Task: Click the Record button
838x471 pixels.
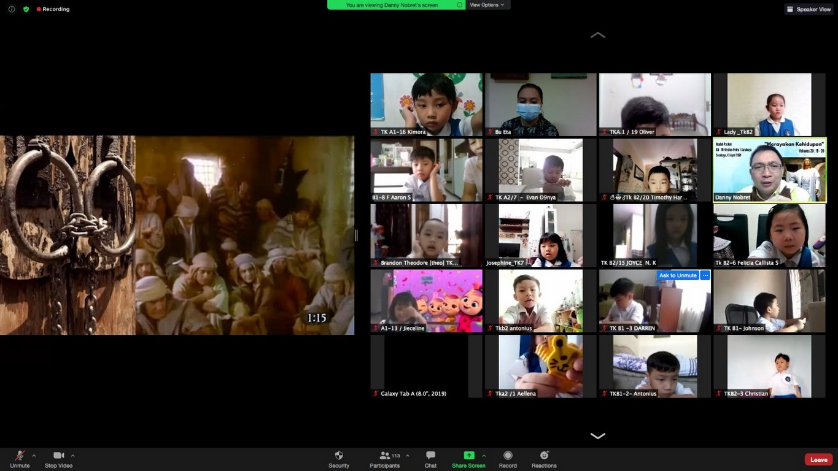Action: tap(508, 459)
